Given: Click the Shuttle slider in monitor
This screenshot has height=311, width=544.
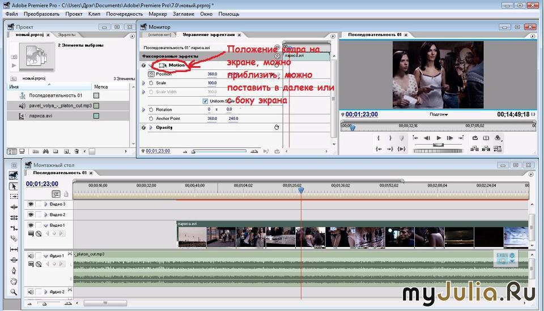Looking at the screenshot, I should [438, 144].
